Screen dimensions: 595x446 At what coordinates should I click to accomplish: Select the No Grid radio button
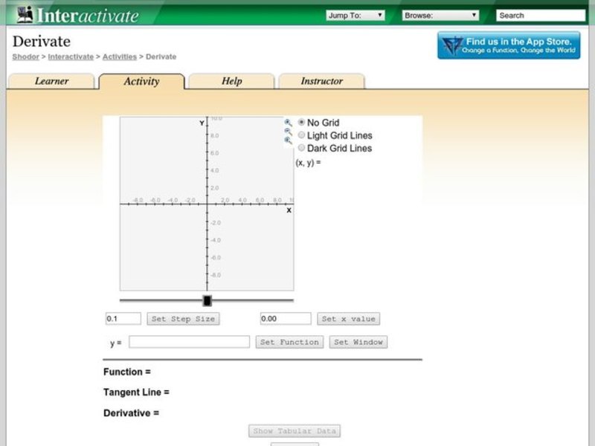(300, 121)
